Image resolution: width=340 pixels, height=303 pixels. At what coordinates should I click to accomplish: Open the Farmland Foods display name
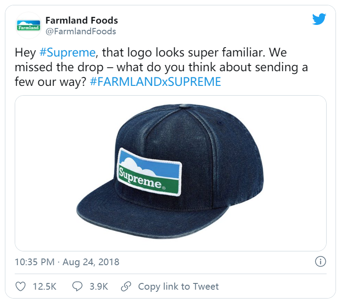pyautogui.click(x=82, y=20)
